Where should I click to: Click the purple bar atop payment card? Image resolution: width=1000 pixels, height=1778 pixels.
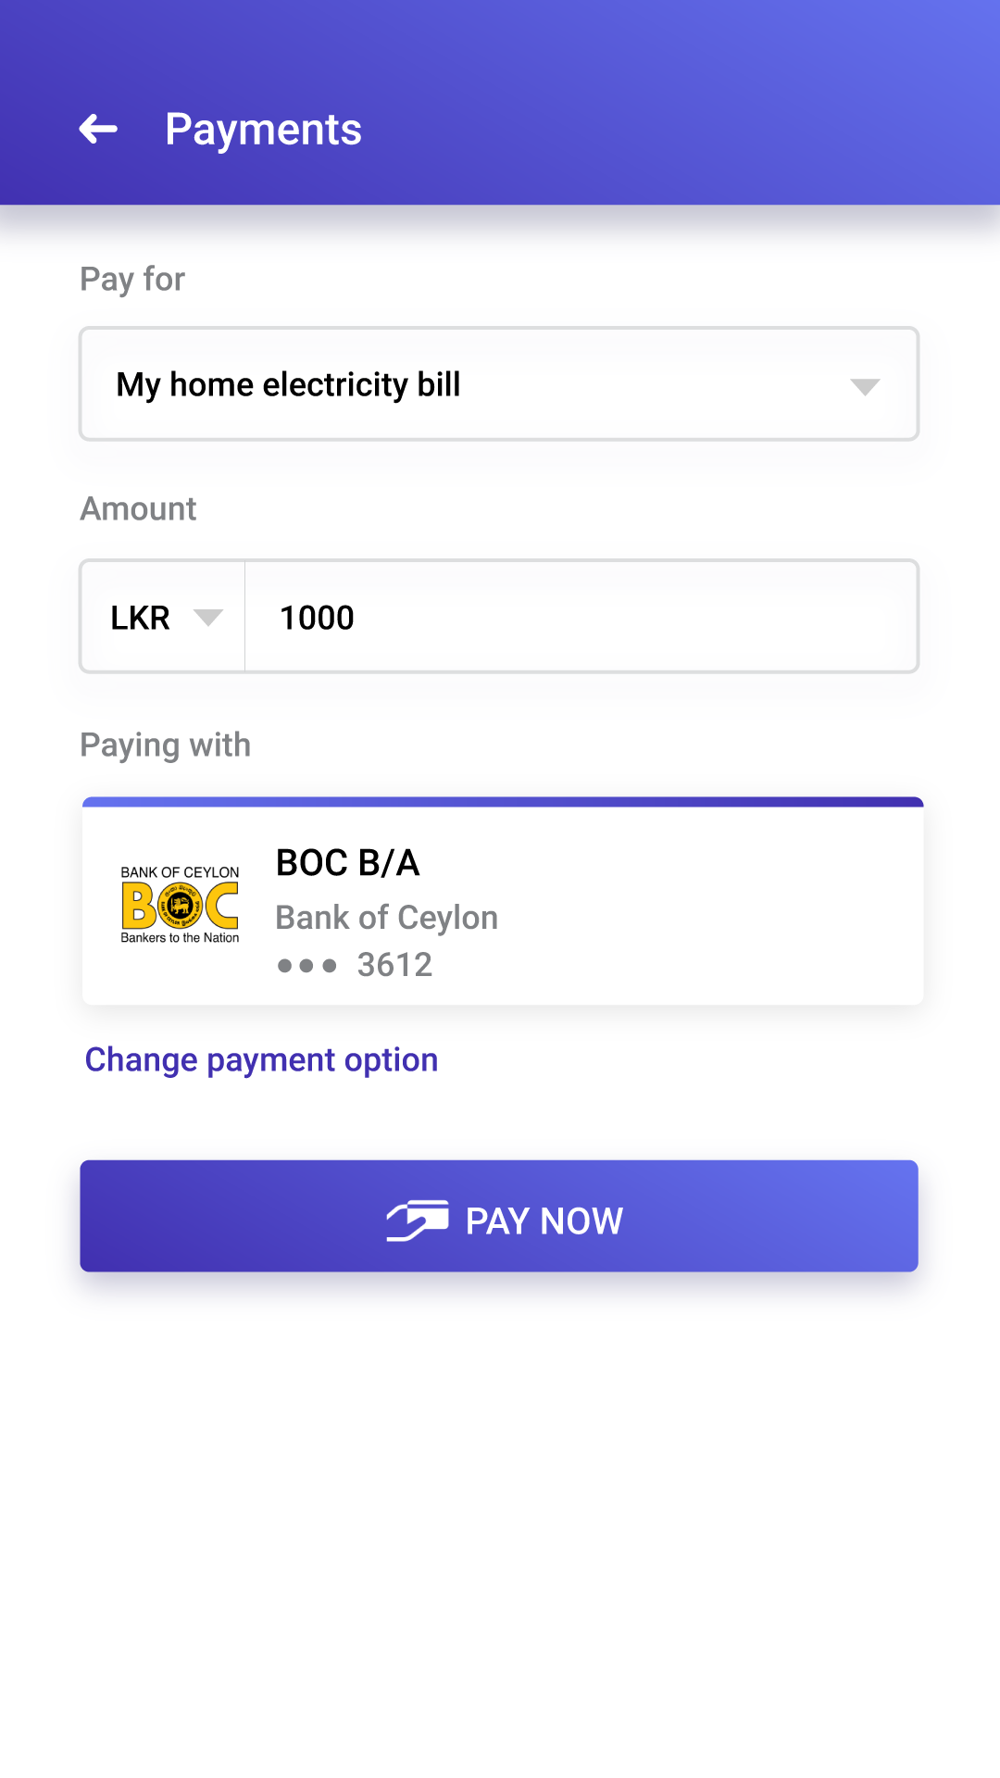[502, 802]
